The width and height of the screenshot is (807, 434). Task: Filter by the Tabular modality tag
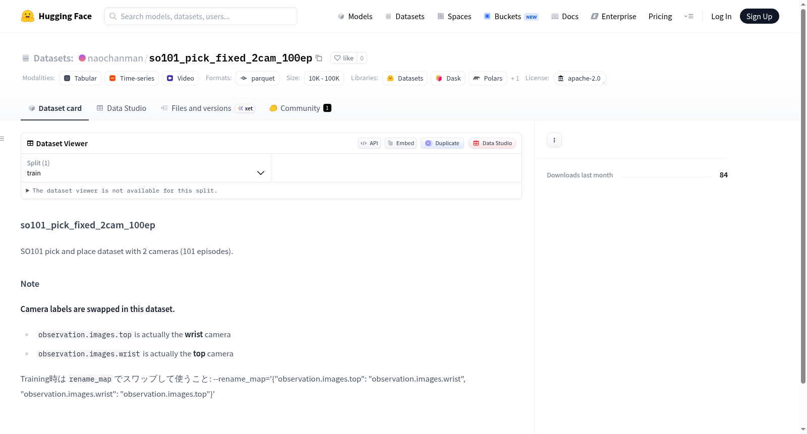pyautogui.click(x=80, y=78)
